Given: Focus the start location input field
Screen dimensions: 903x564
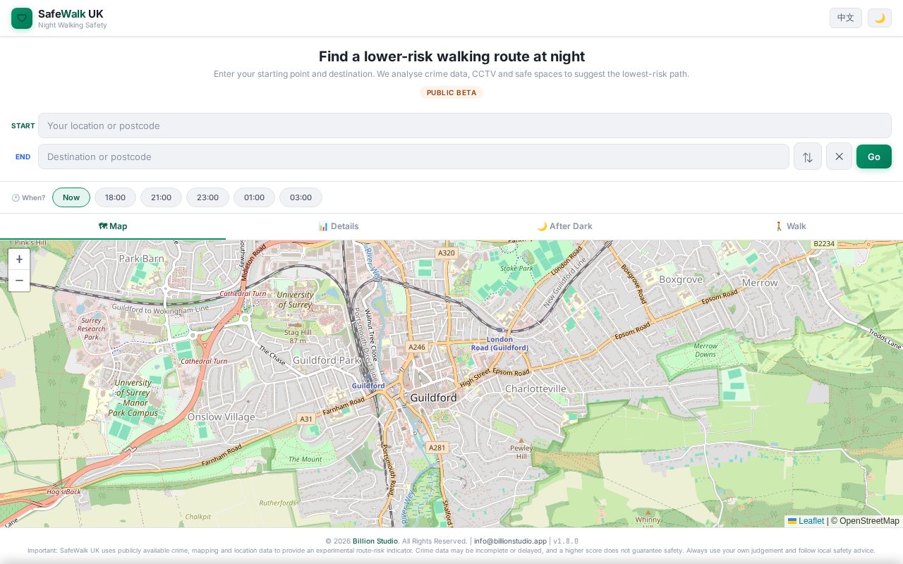Looking at the screenshot, I should pos(465,125).
